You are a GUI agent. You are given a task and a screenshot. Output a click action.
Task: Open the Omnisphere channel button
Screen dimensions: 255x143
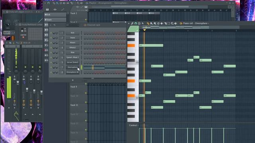[x=73, y=67]
